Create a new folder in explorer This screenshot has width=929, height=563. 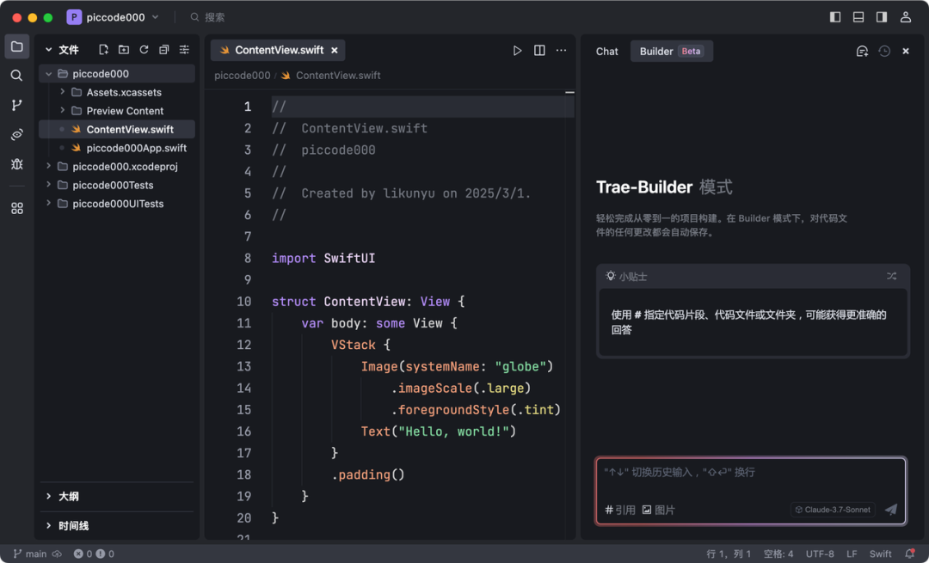pyautogui.click(x=124, y=50)
